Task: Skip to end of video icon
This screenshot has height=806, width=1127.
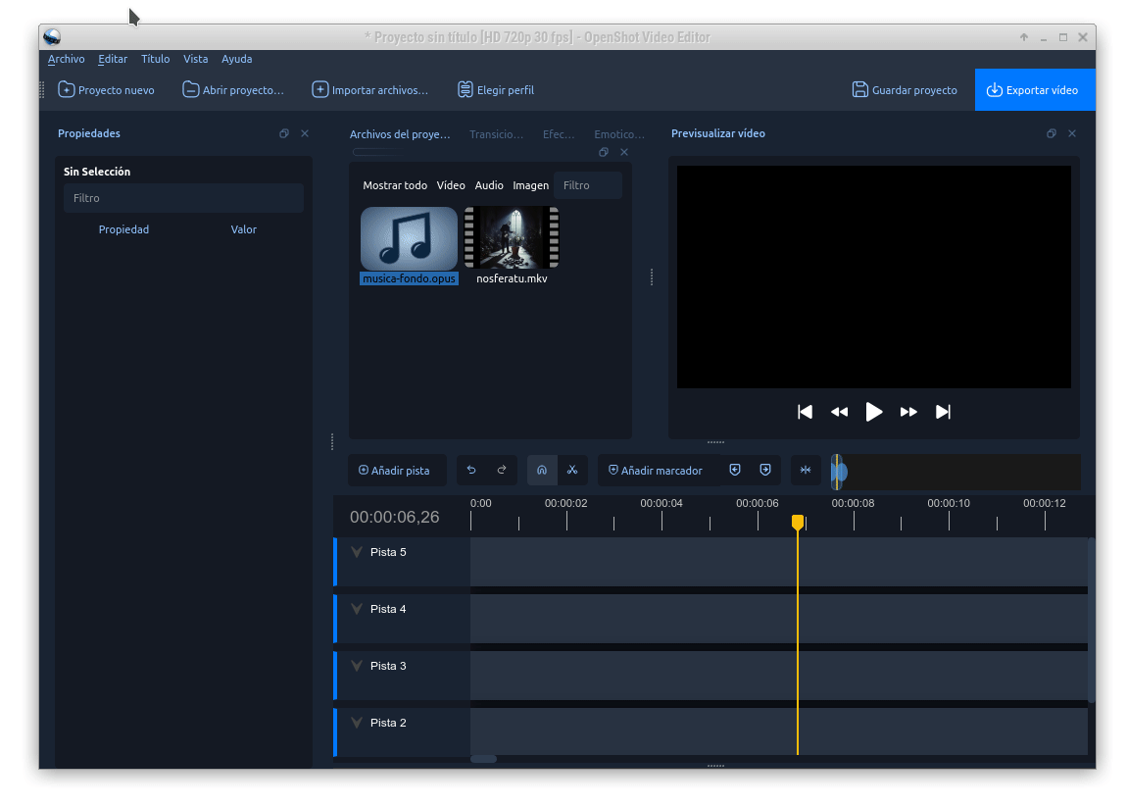Action: pos(943,412)
